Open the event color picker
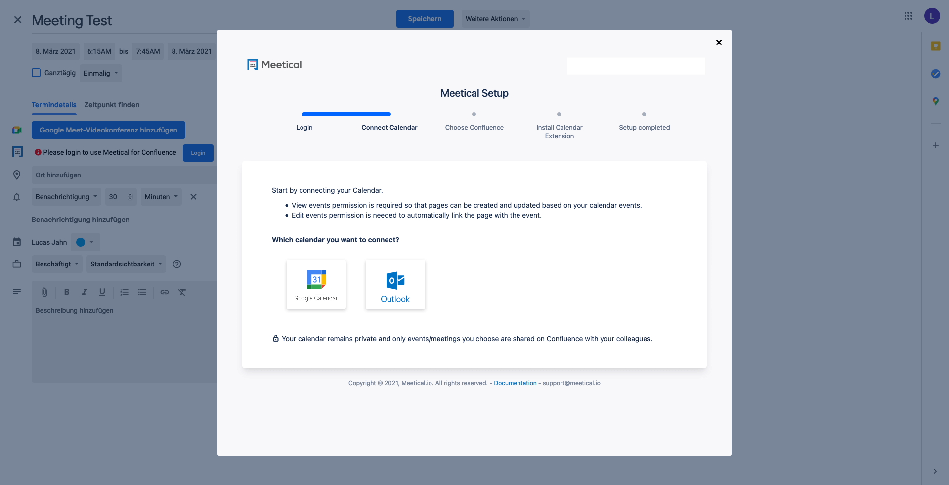949x485 pixels. [86, 242]
